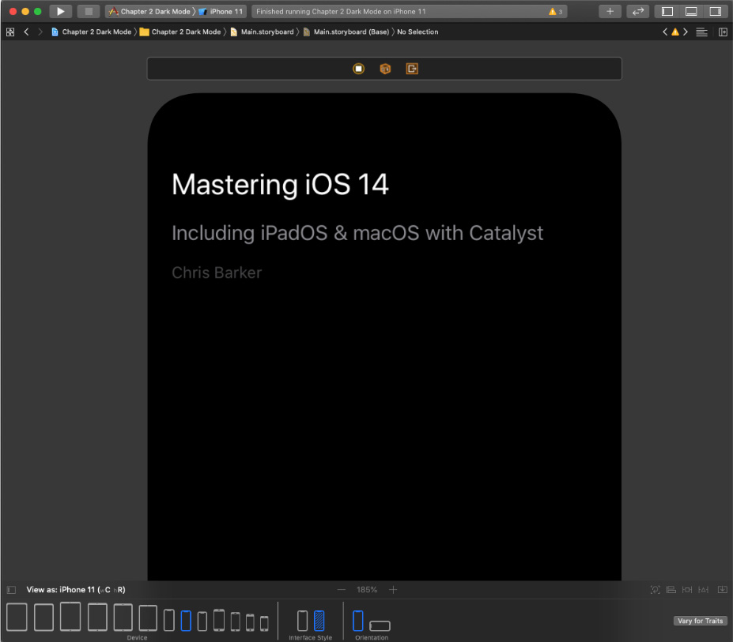Screen dimensions: 733x642
Task: Open the 185% zoom level menu
Action: click(367, 590)
